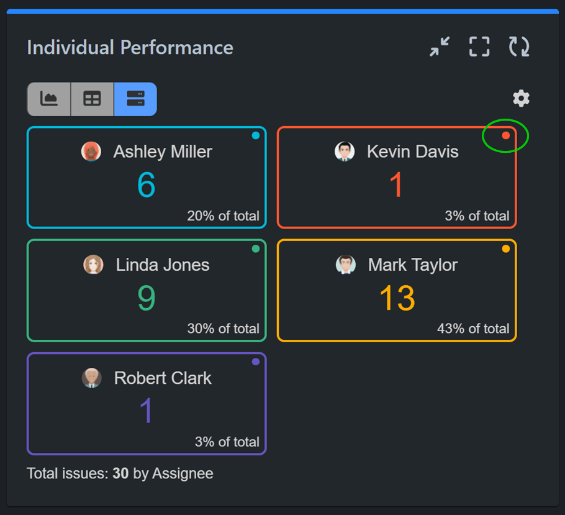The height and width of the screenshot is (515, 565).
Task: Refresh the Individual Performance gadget
Action: tap(519, 47)
